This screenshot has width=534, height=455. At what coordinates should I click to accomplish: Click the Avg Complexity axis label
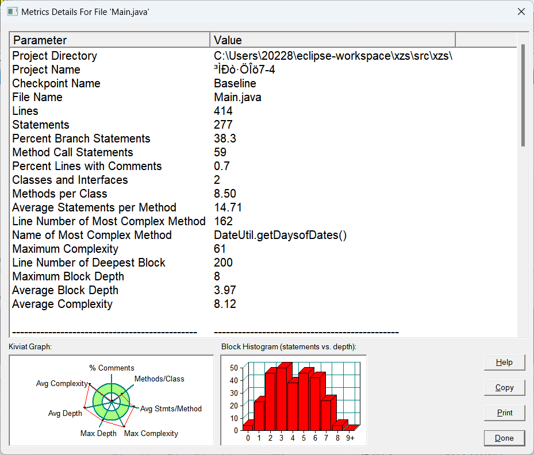pos(62,384)
